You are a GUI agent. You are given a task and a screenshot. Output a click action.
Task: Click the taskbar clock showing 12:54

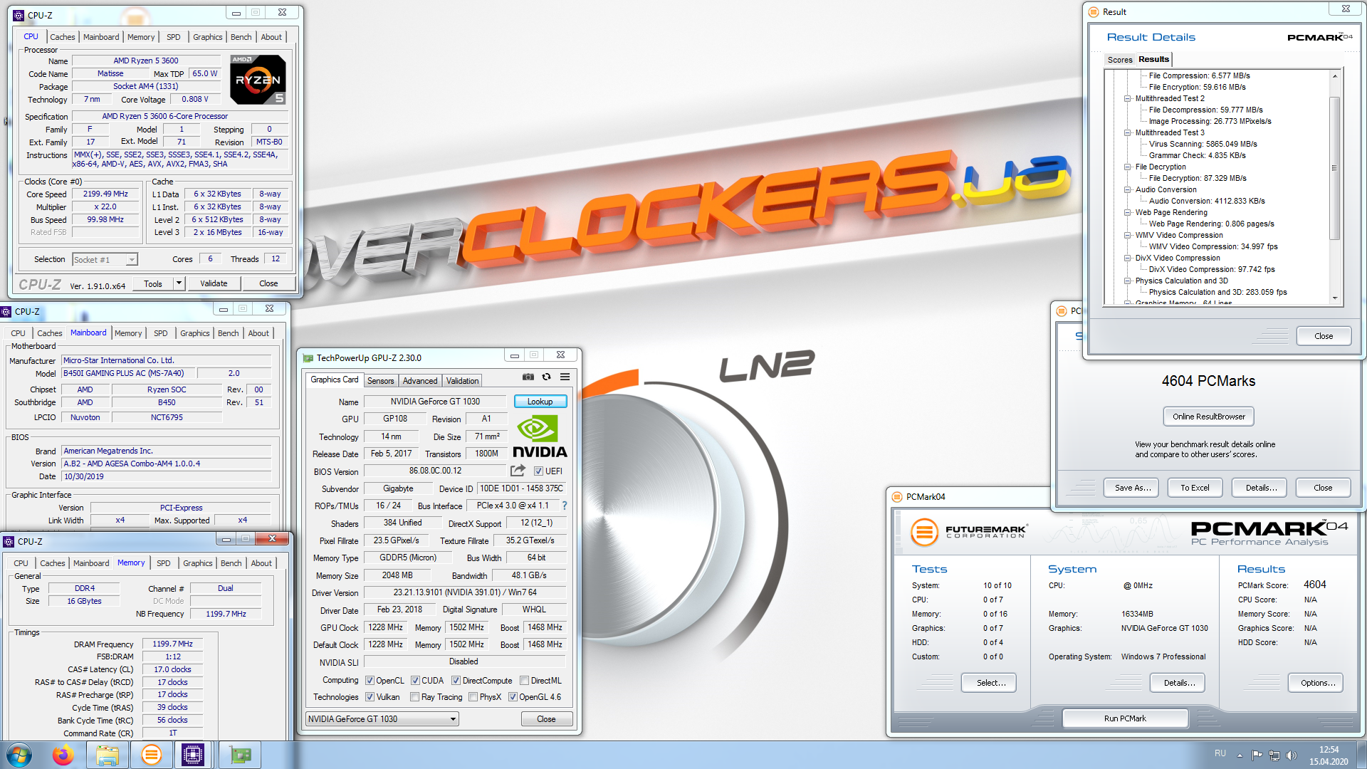coord(1329,750)
